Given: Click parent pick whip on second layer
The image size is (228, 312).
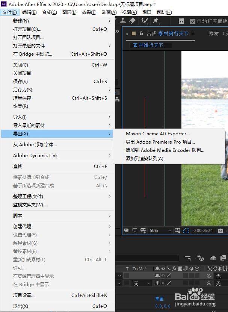Looking at the screenshot, I should [x=209, y=283].
